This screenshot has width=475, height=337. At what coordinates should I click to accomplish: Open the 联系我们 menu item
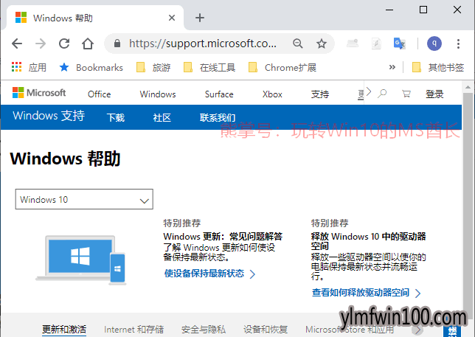click(x=218, y=117)
